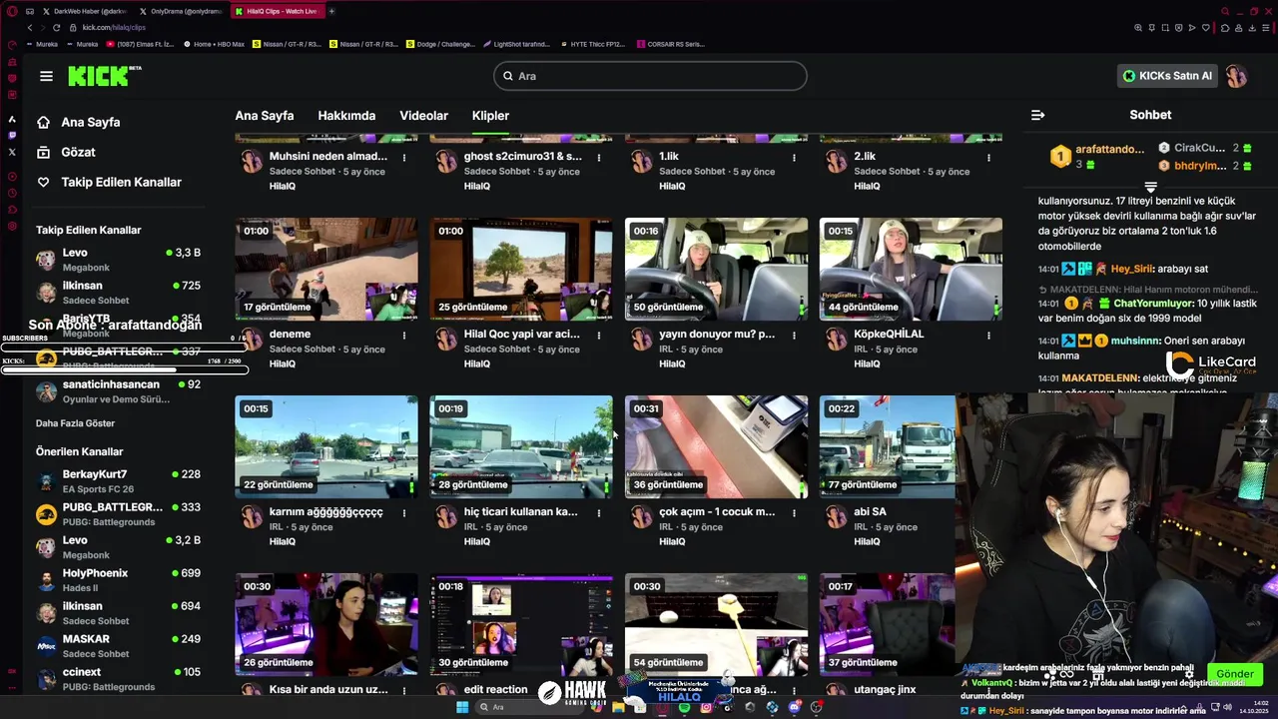Switch to the Videolar channel tab
This screenshot has height=719, width=1278.
click(x=423, y=116)
